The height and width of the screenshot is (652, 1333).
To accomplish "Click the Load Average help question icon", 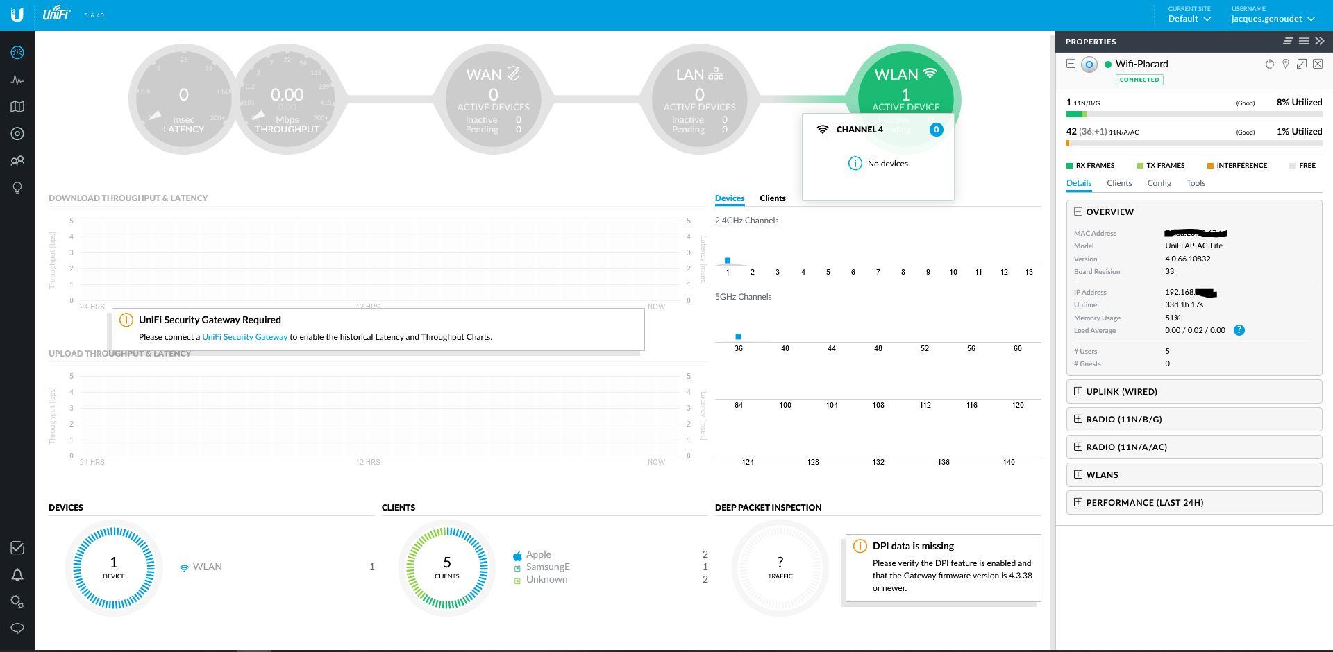I will pyautogui.click(x=1239, y=330).
